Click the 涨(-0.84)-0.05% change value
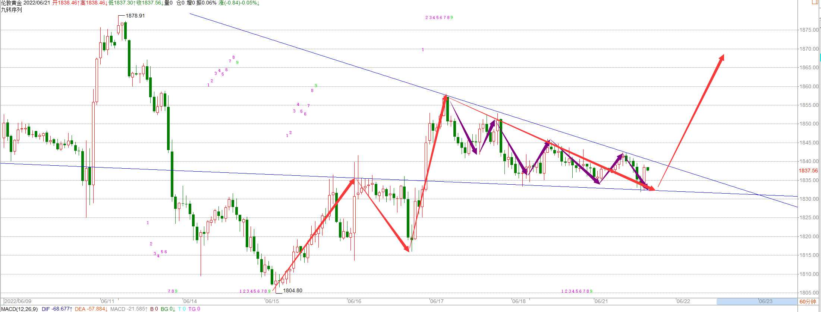This screenshot has width=821, height=312. tap(239, 3)
